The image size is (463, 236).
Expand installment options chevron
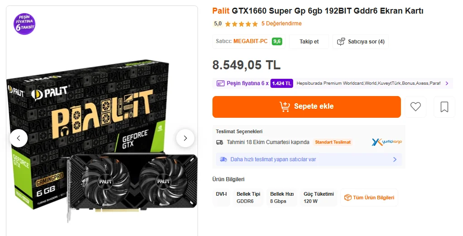[447, 83]
